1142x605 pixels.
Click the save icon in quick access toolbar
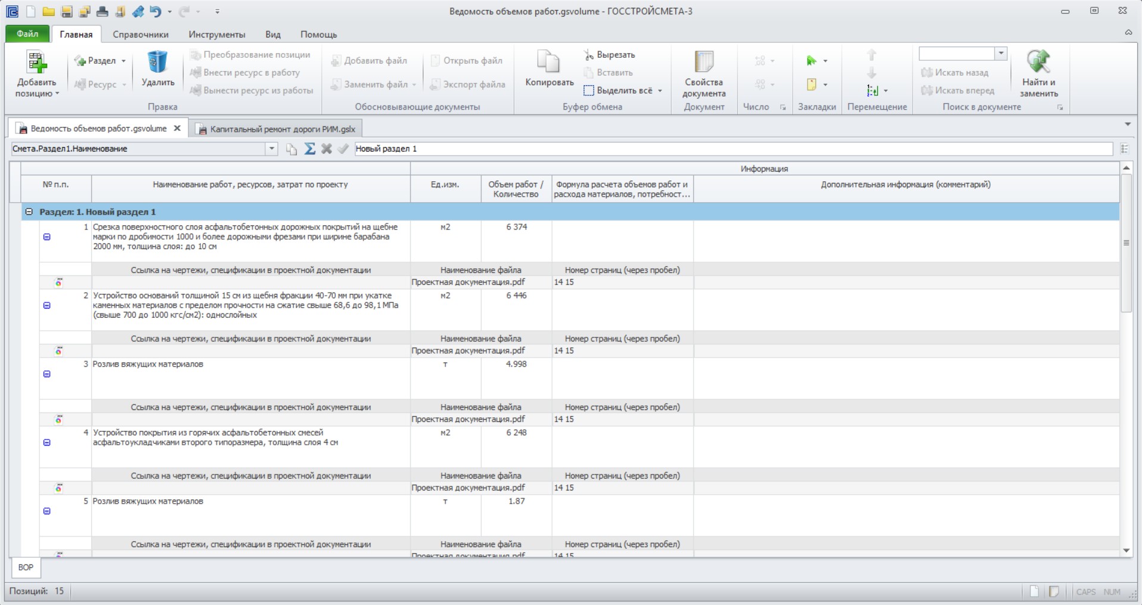tap(67, 11)
